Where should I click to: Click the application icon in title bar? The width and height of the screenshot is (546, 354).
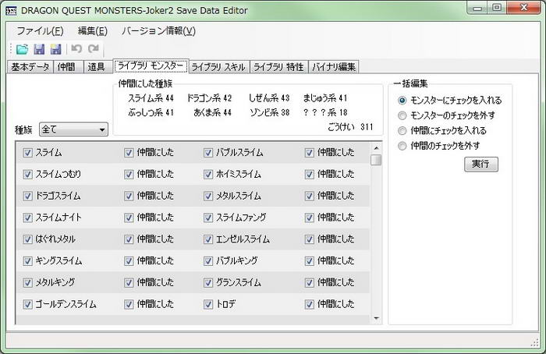pyautogui.click(x=10, y=9)
